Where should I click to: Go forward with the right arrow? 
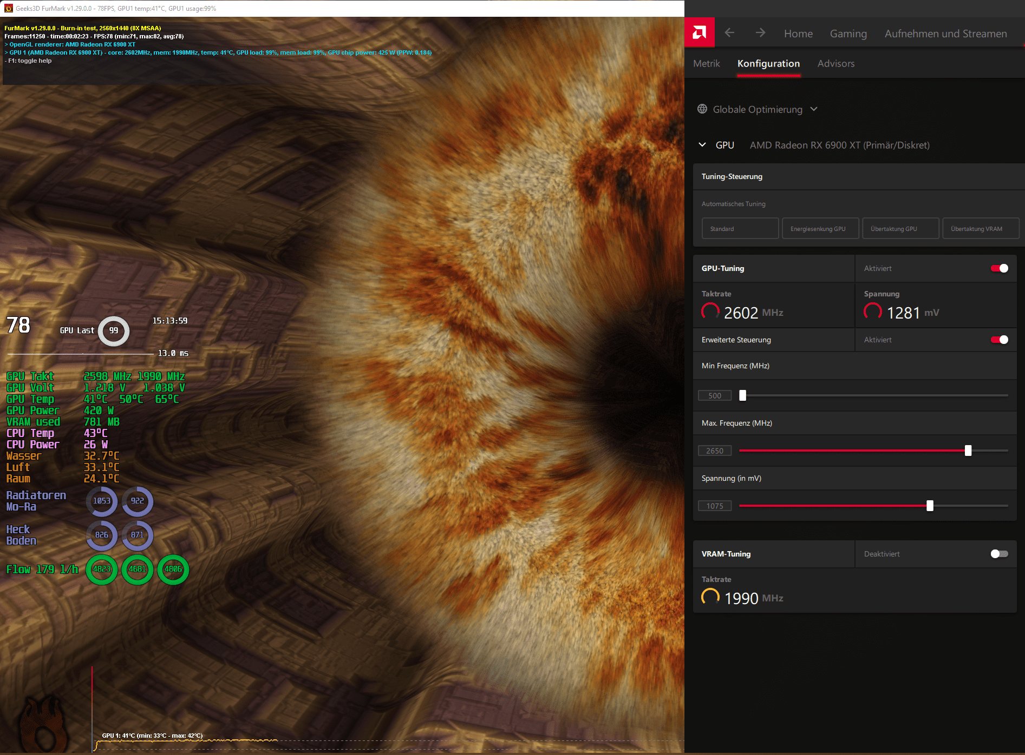[760, 33]
